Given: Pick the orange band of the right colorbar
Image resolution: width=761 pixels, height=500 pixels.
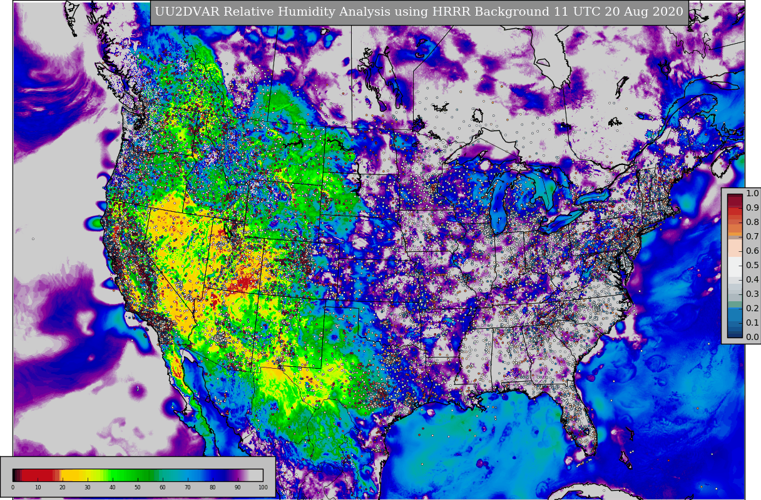Looking at the screenshot, I should (735, 233).
